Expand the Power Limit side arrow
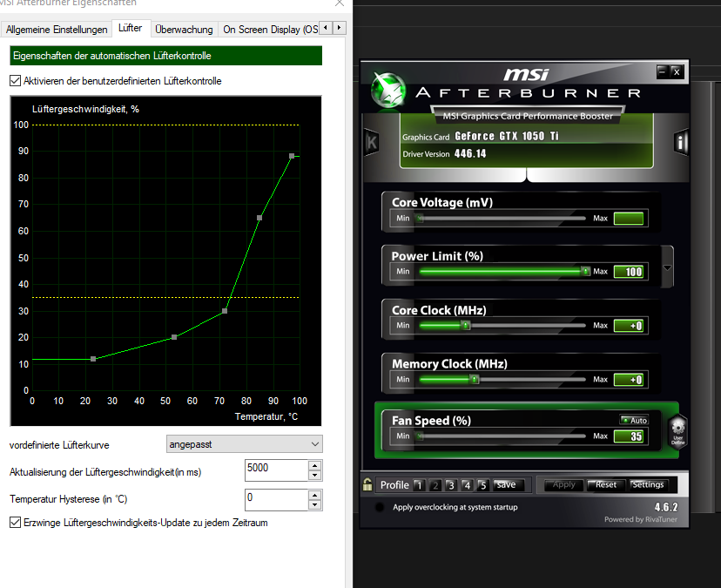Viewport: 721px width, 588px height. pyautogui.click(x=667, y=267)
